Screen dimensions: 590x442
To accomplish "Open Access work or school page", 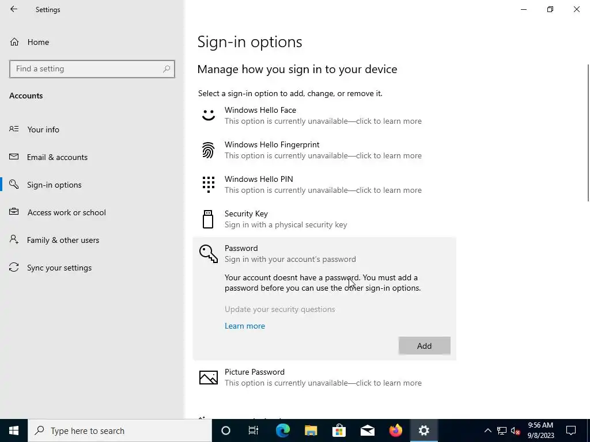I will pos(92,212).
